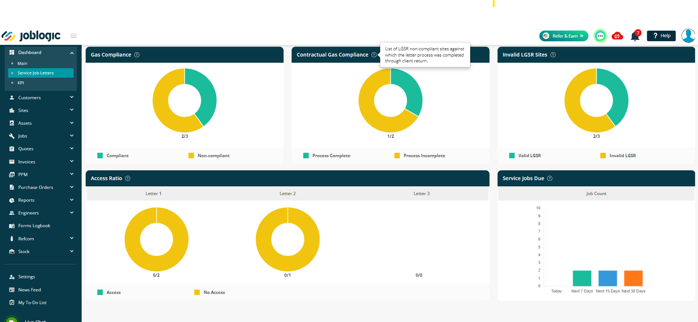The width and height of the screenshot is (698, 322).
Task: Open the live chat bubble icon in header
Action: tap(600, 36)
